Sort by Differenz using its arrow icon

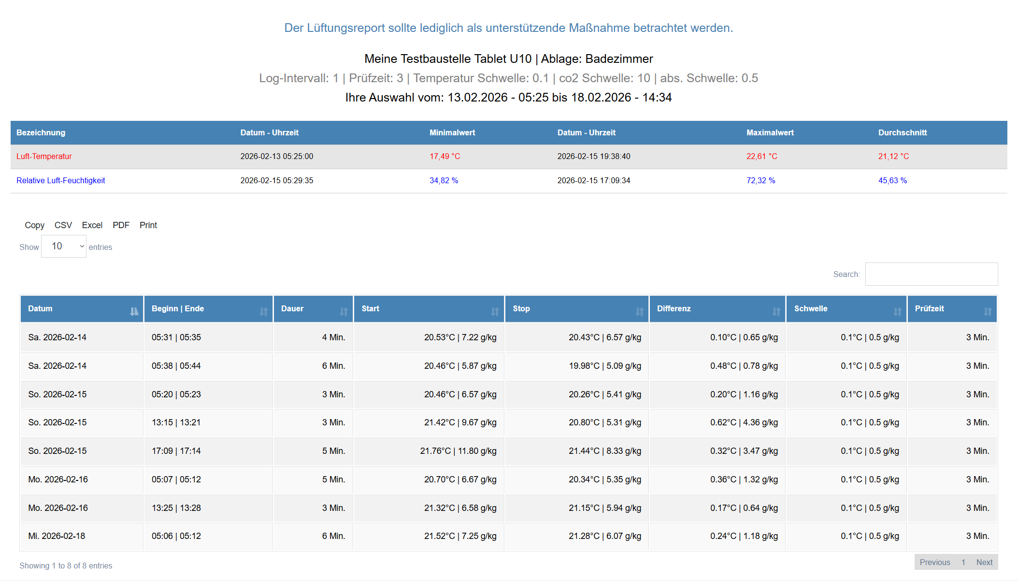tap(776, 312)
